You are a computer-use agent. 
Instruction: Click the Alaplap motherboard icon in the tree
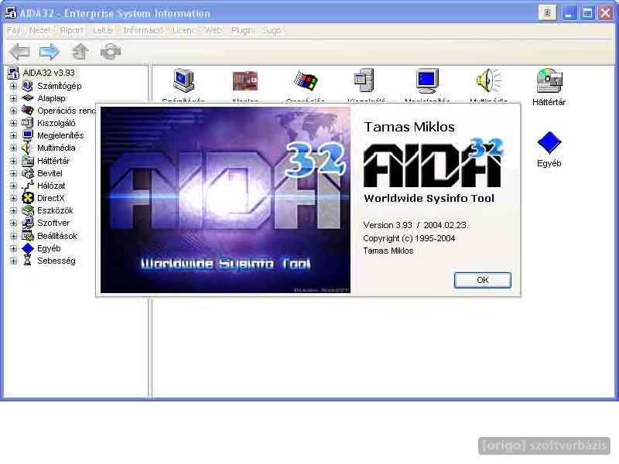(27, 98)
